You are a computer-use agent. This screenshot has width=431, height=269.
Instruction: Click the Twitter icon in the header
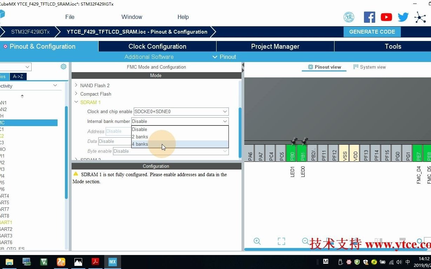click(403, 17)
